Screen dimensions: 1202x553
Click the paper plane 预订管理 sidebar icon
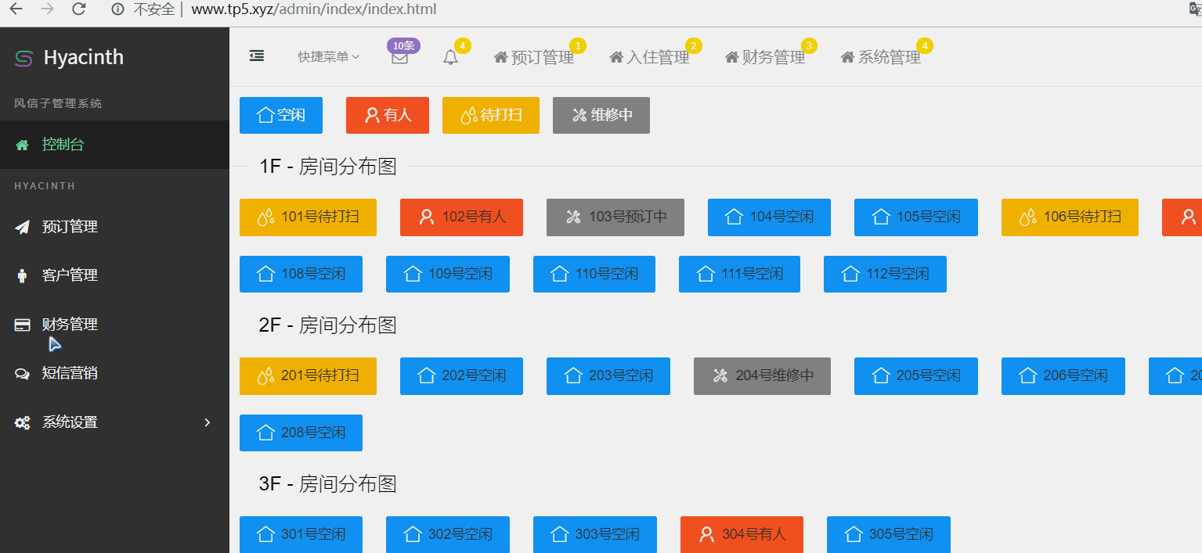(23, 227)
